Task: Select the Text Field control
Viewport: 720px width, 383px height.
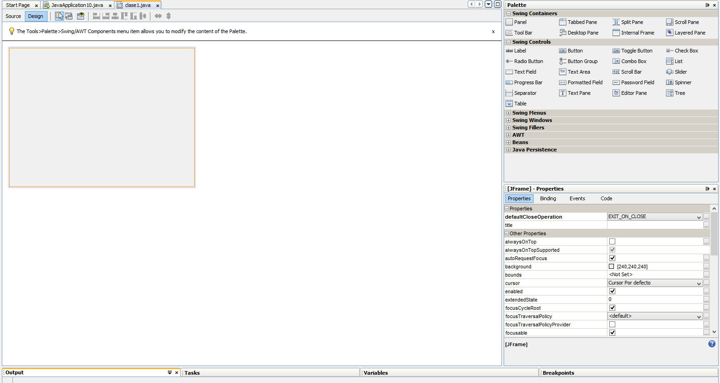Action: pyautogui.click(x=521, y=72)
